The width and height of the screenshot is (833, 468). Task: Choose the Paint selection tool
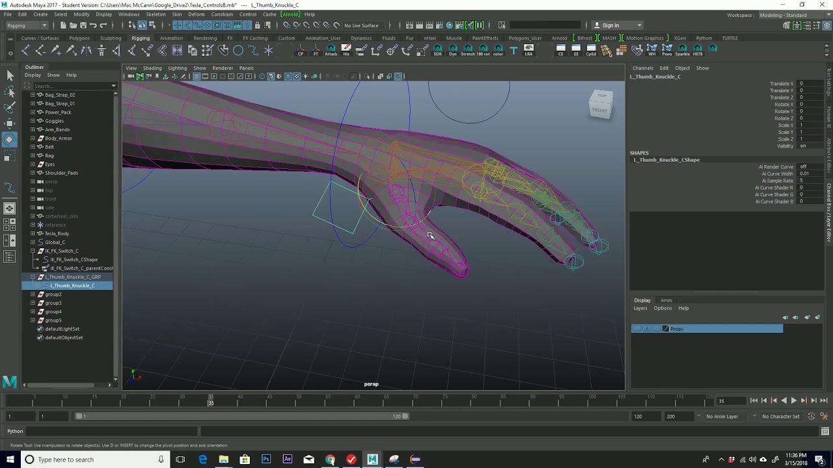click(x=9, y=108)
